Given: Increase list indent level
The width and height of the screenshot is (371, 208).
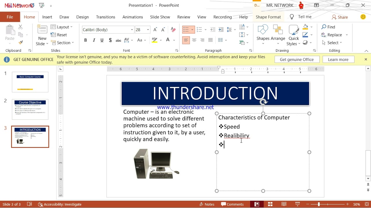Looking at the screenshot, I should (x=221, y=30).
